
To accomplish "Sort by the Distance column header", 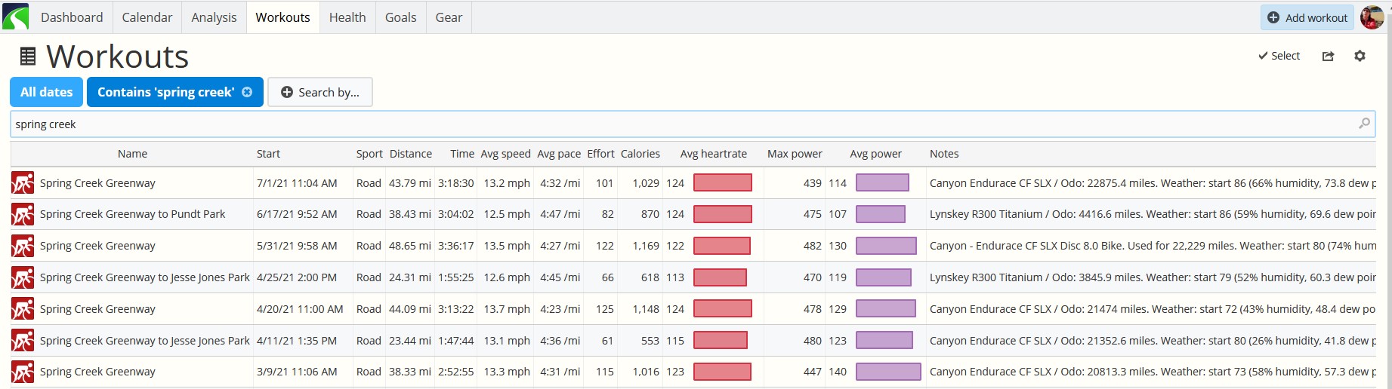I will click(x=411, y=154).
